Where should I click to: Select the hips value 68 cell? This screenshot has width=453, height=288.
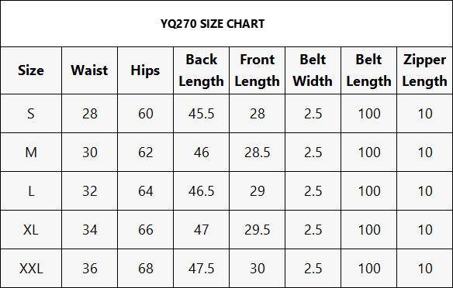145,269
